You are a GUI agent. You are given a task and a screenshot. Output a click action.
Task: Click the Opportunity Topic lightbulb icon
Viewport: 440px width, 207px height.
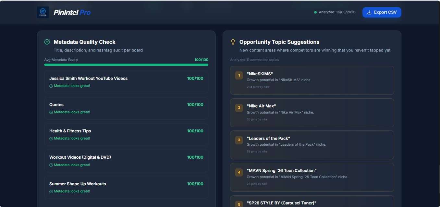233,42
